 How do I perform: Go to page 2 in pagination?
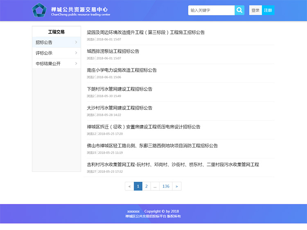tap(147, 186)
